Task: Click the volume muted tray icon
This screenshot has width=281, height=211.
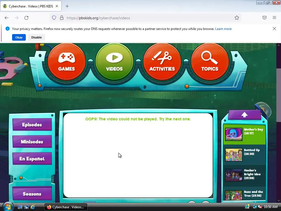Action: (x=260, y=207)
